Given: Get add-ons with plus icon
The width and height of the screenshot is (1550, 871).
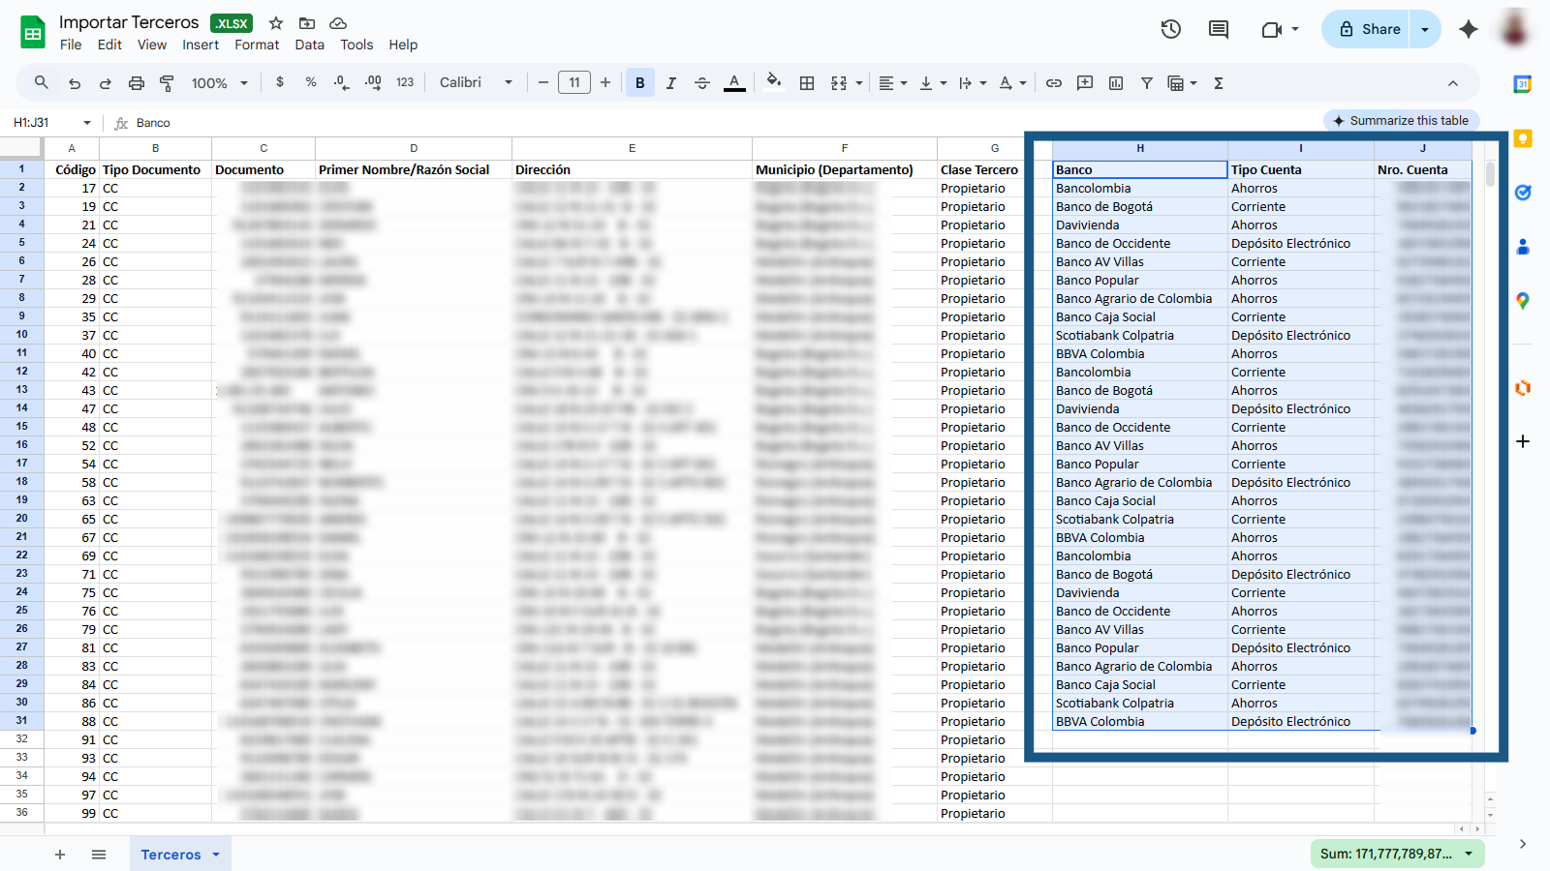Looking at the screenshot, I should click(1523, 441).
